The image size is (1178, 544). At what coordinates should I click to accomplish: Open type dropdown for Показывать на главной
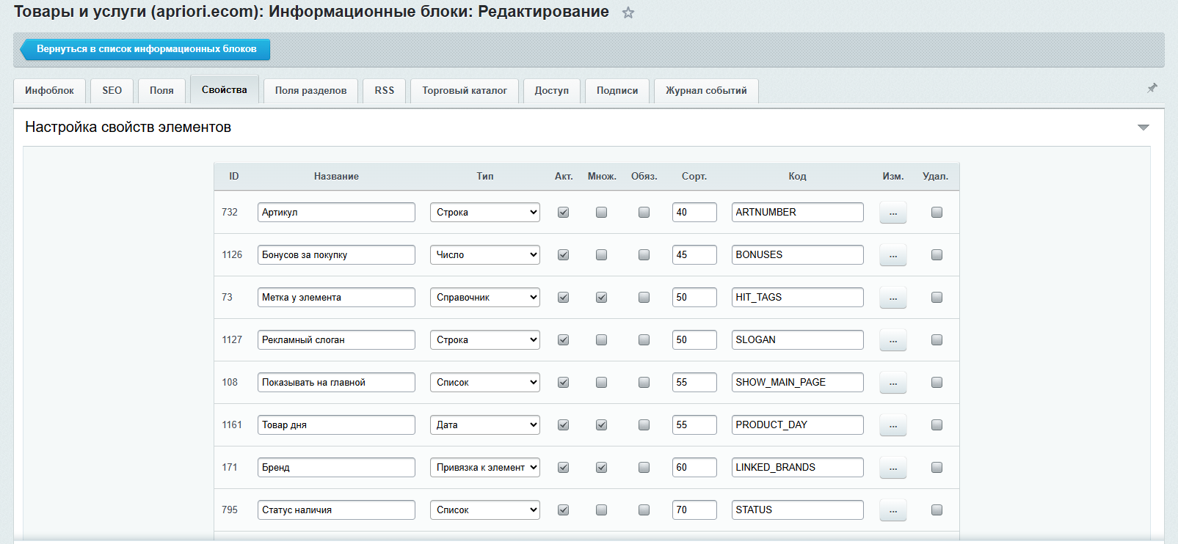pyautogui.click(x=485, y=382)
